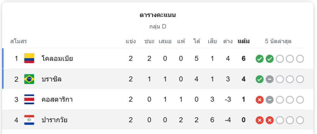Viewport: 317px width, 134px height.
Task: Click the Costa Rica flag icon
Action: (29, 100)
